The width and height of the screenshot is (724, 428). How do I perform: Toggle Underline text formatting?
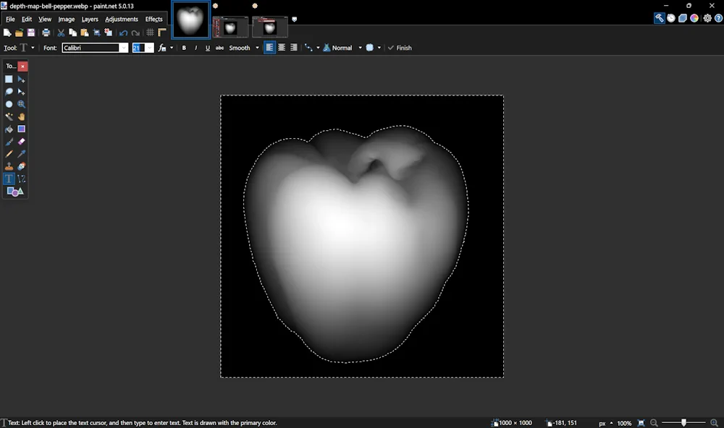tap(208, 48)
